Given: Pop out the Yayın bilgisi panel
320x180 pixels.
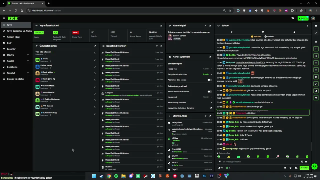Looking at the screenshot, I should (210, 25).
